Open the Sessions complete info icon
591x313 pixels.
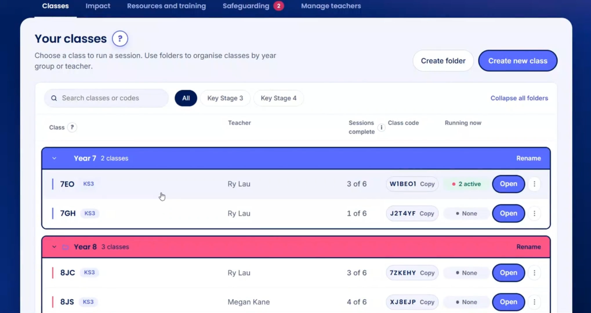pyautogui.click(x=381, y=127)
